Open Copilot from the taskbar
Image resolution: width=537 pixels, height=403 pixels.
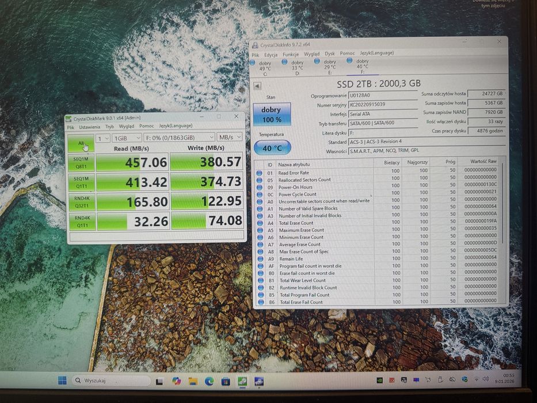point(176,381)
